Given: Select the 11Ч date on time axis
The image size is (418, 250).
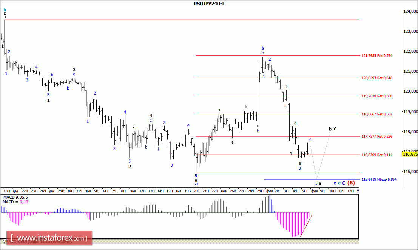Looking at the screenshot, I should tap(341, 191).
